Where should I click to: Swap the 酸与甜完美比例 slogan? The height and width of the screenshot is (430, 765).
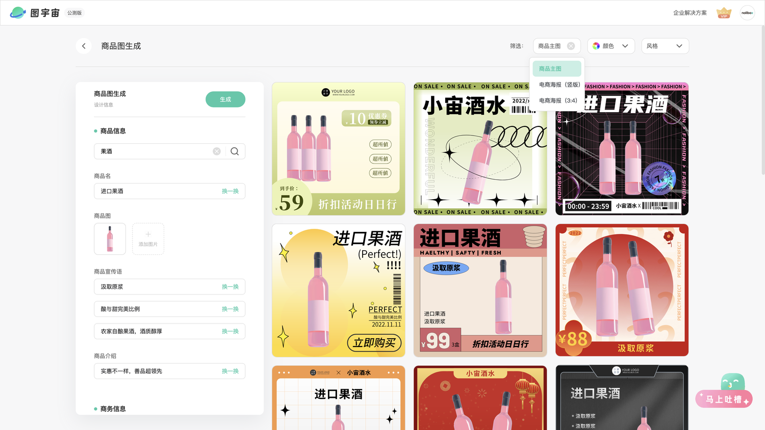coord(230,309)
